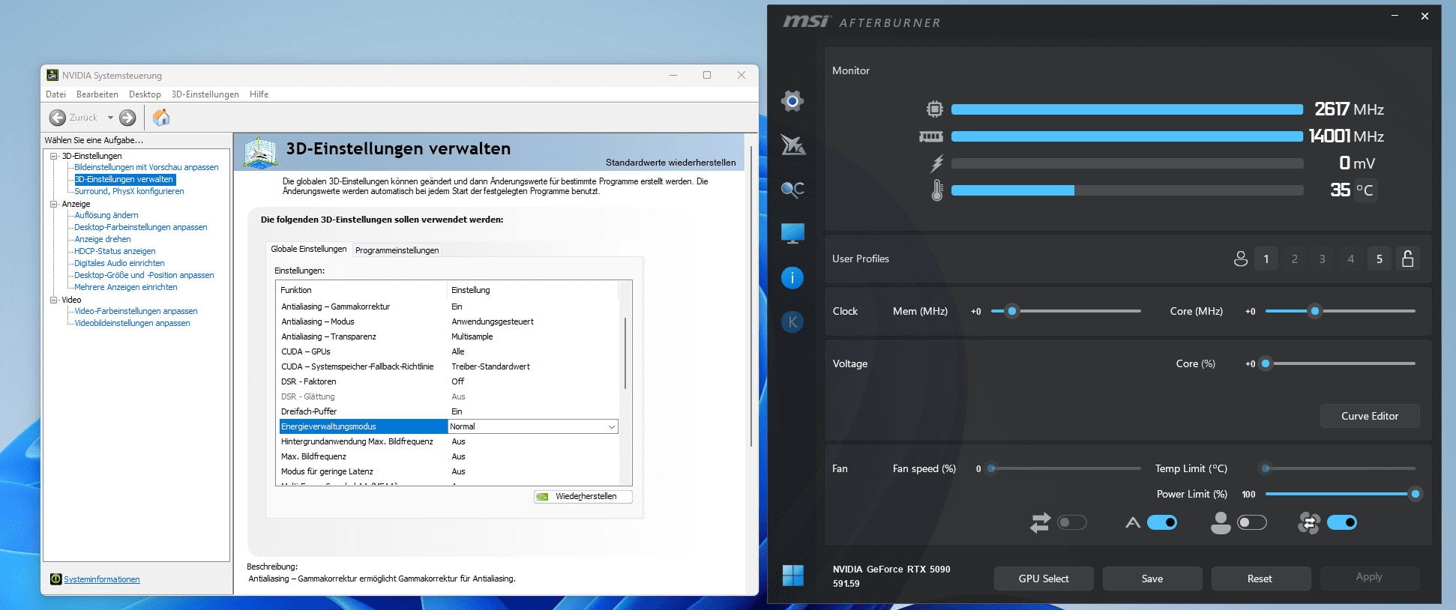1456x610 pixels.
Task: Click the Windows logo icon in Afterburner
Action: pos(792,576)
